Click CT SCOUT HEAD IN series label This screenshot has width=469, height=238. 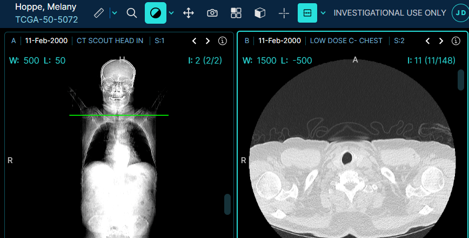(x=110, y=41)
